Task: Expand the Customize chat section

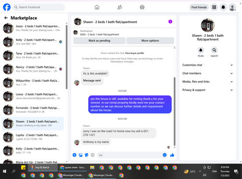Action: [x=208, y=65]
